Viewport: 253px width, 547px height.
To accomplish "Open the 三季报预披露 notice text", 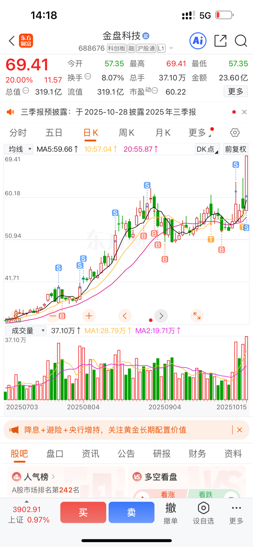I will click(x=108, y=112).
